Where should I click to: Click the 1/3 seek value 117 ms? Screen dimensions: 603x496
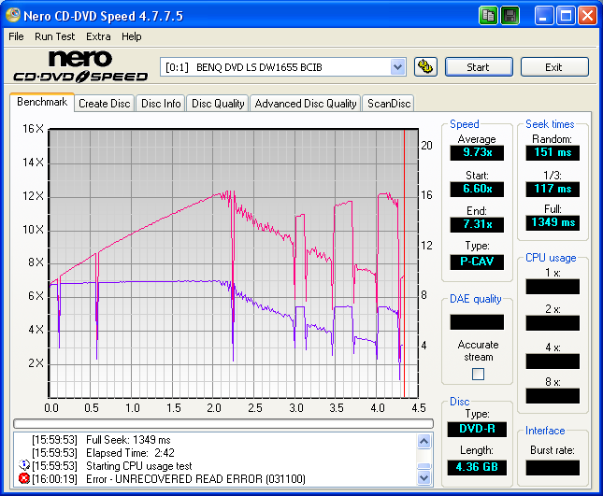[553, 189]
